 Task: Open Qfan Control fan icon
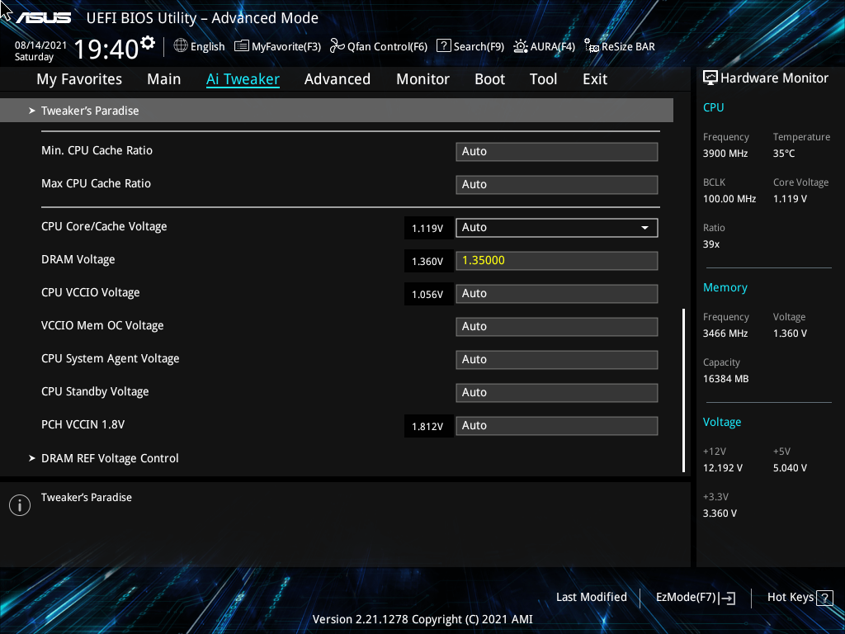tap(337, 46)
